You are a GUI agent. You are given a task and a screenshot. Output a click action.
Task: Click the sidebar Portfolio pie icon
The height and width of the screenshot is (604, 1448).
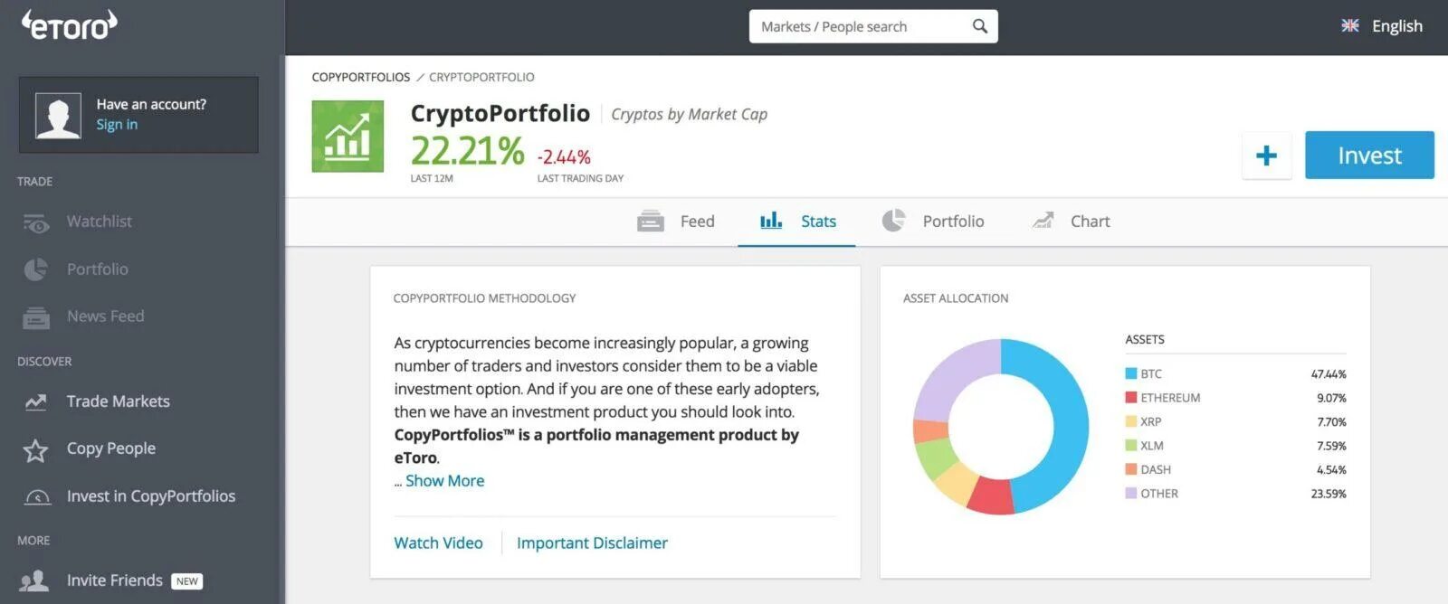coord(35,269)
